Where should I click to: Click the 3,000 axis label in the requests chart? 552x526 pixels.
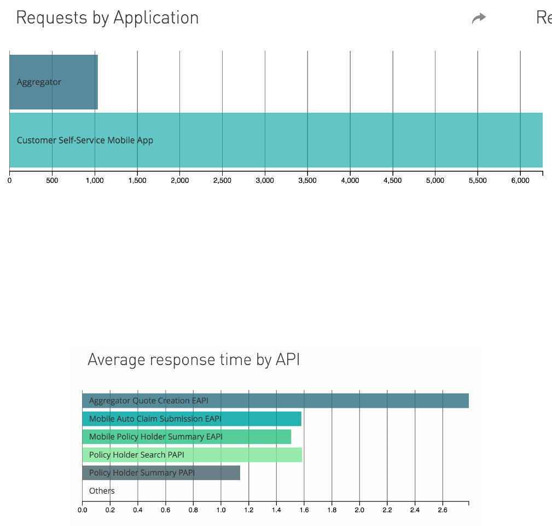pos(265,181)
